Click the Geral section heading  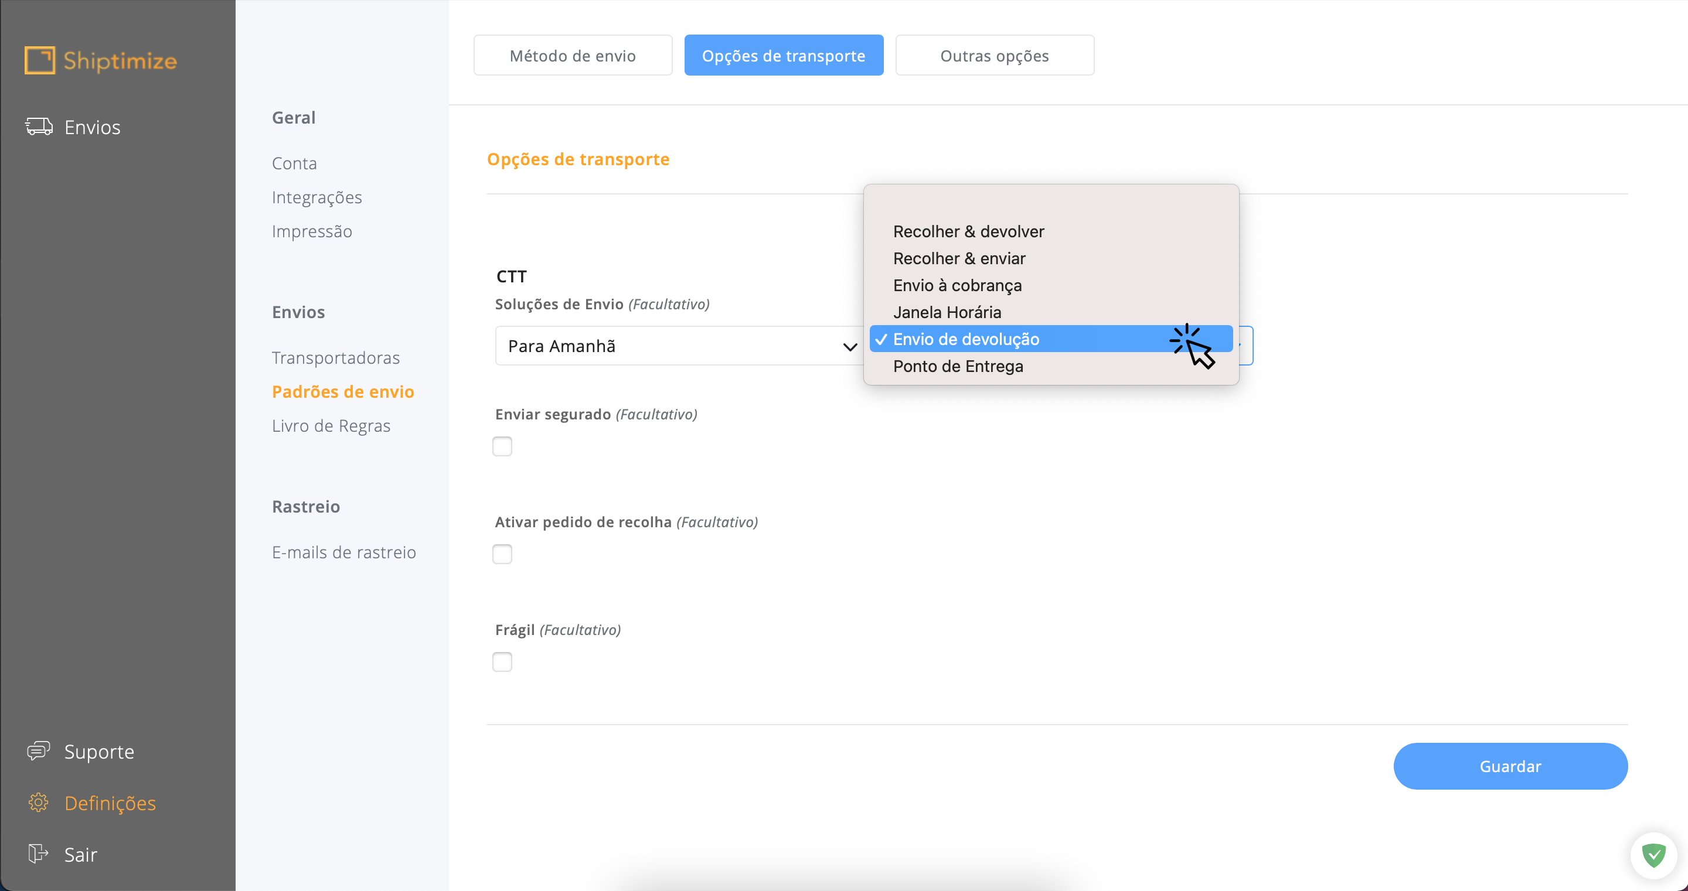pos(294,117)
